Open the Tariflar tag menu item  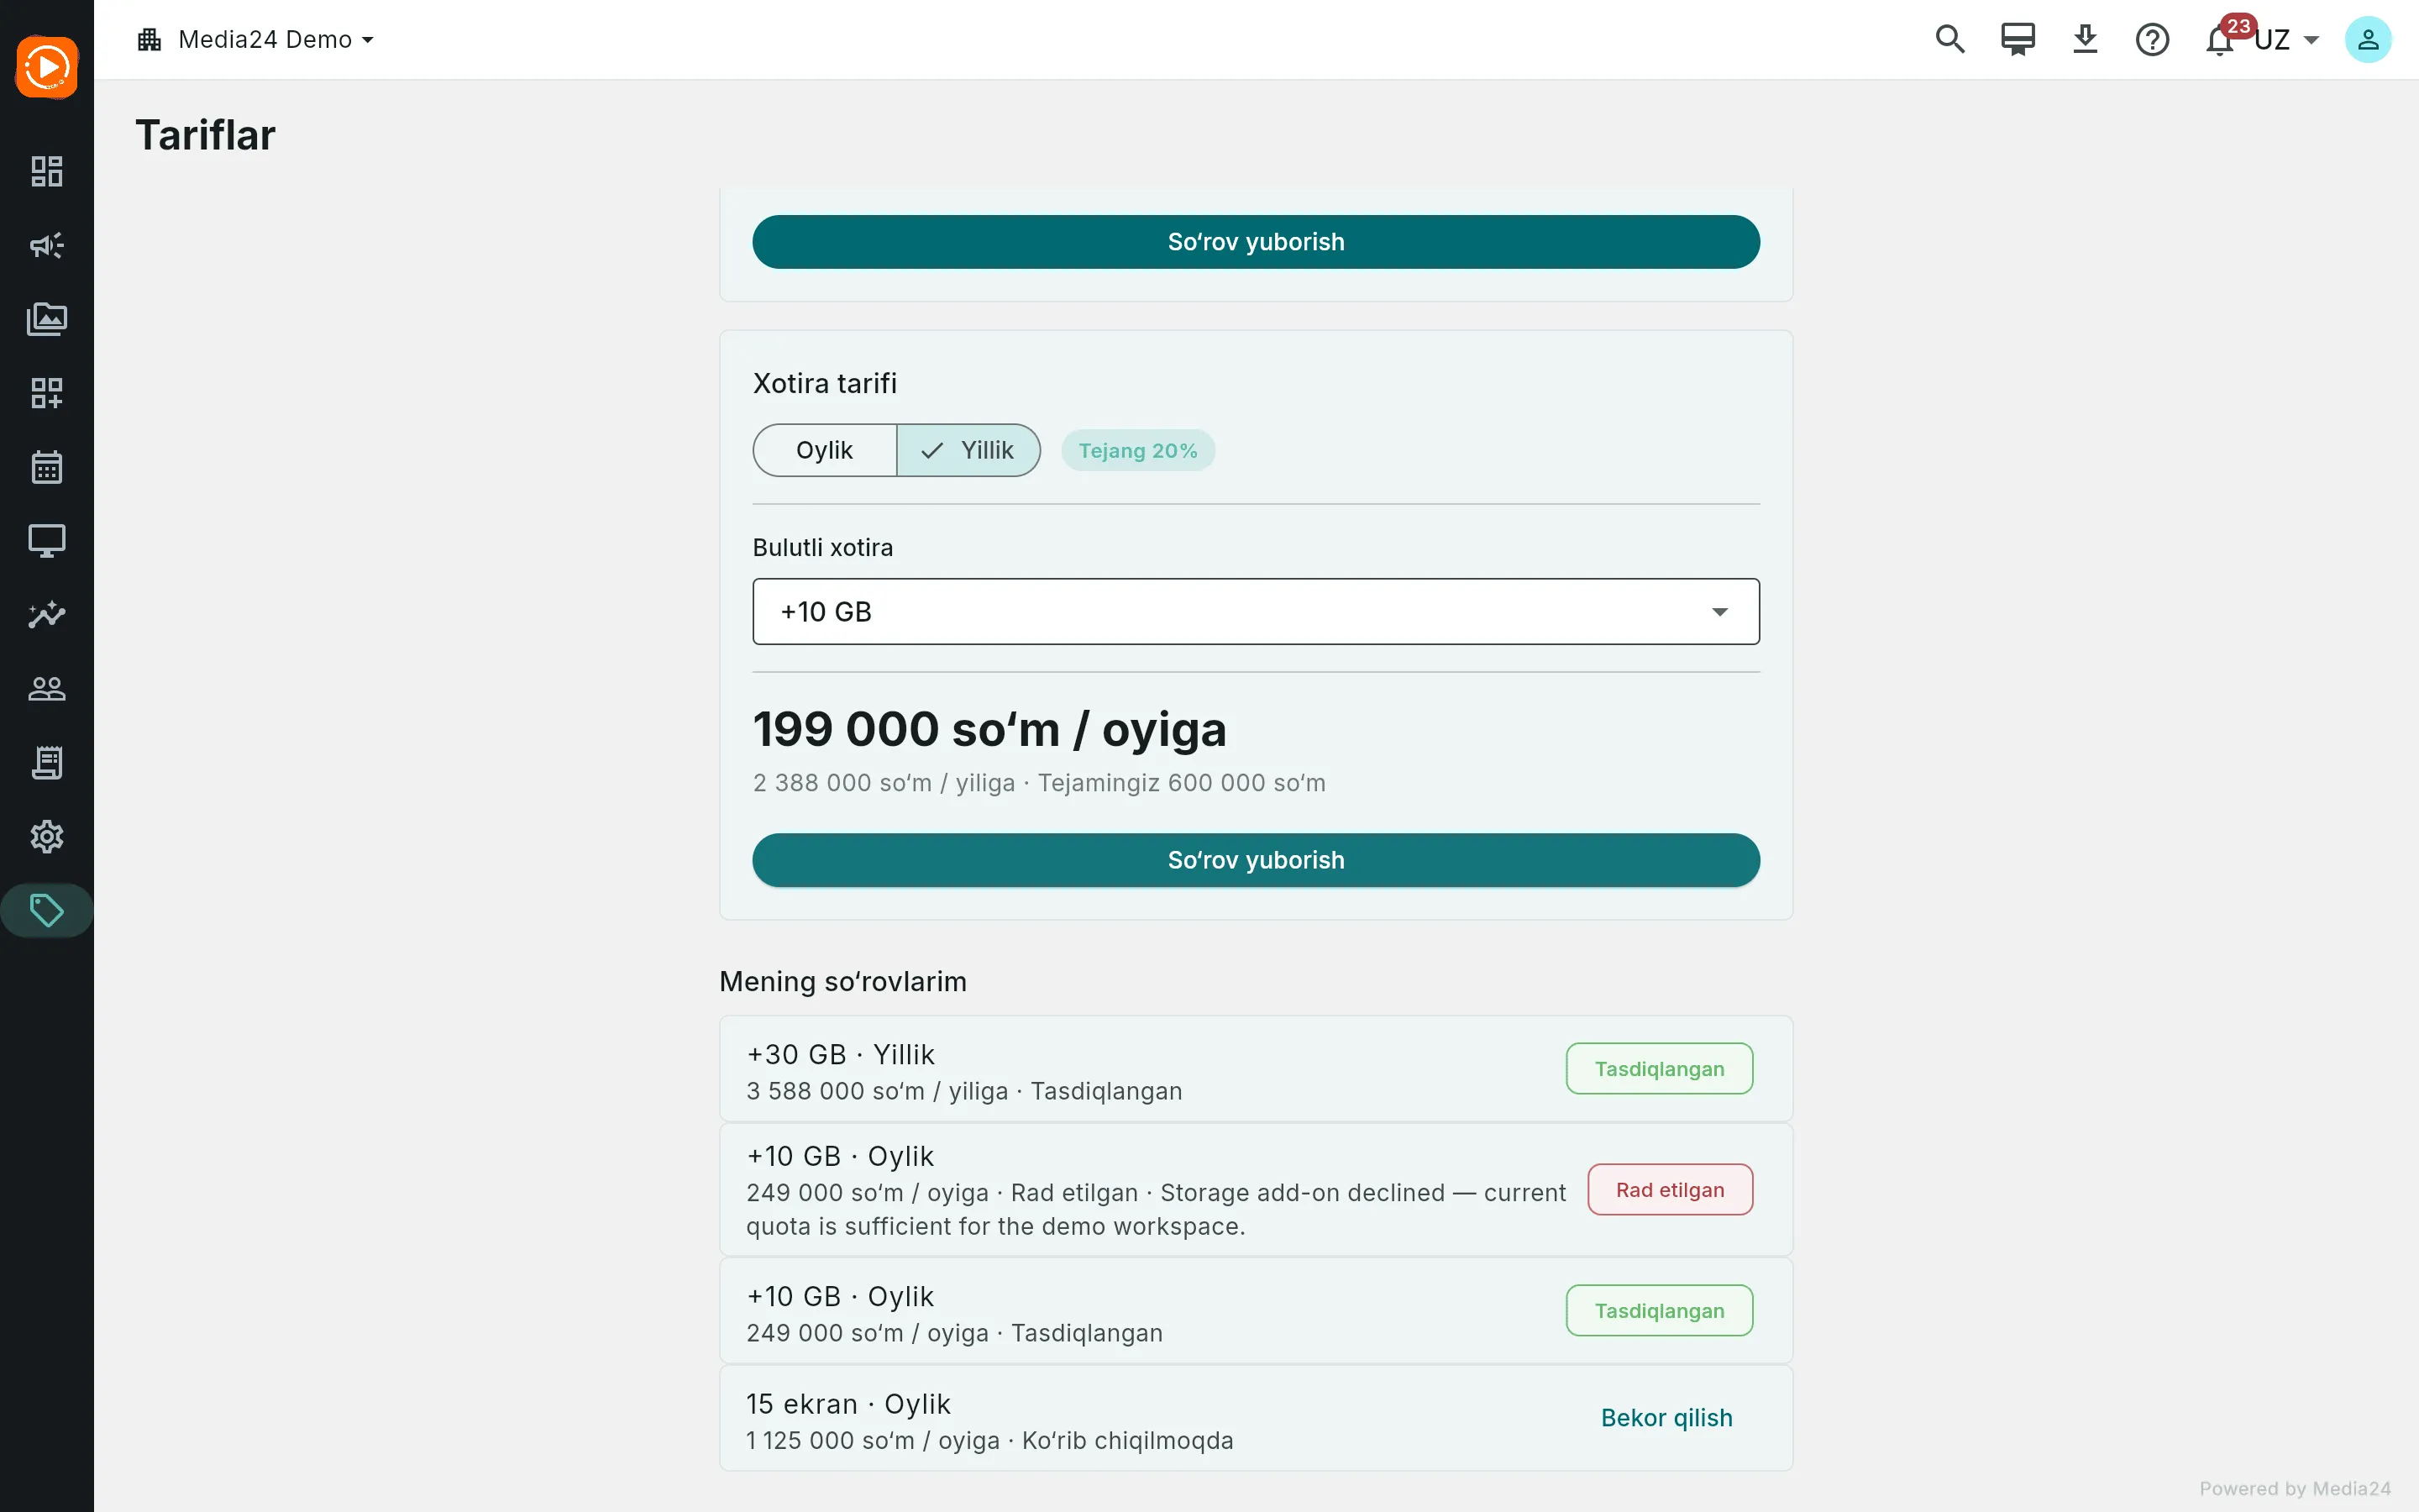(x=47, y=911)
